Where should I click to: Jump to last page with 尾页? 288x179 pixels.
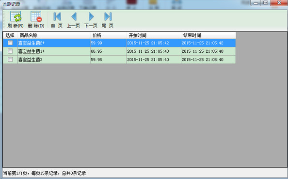tap(108, 20)
